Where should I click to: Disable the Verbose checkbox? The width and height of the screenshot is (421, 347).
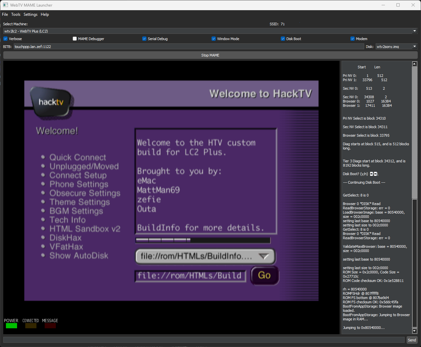5,39
